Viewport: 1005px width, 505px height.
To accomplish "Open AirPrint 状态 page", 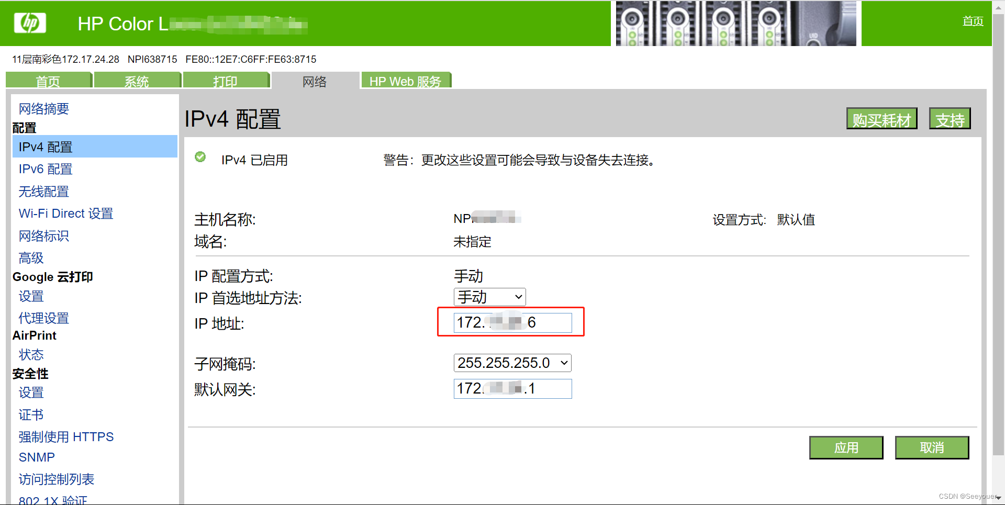I will [x=31, y=355].
